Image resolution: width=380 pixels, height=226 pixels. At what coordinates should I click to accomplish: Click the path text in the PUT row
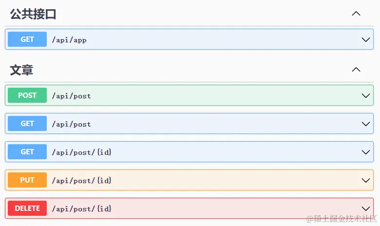point(82,181)
